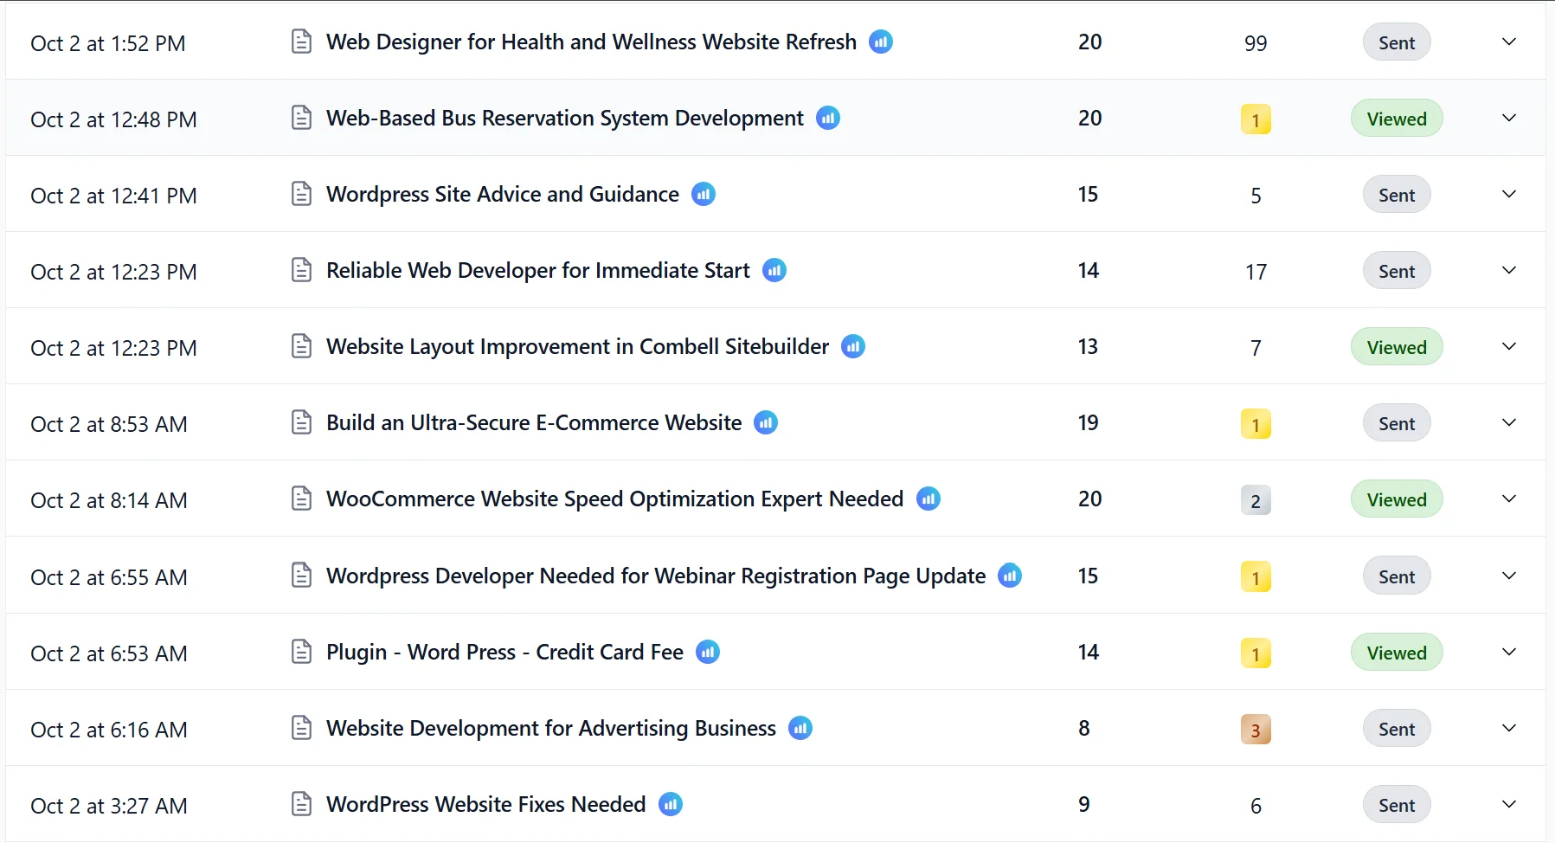Click the document icon for WordPress Website Fixes Needed
Image resolution: width=1555 pixels, height=843 pixels.
(x=301, y=804)
